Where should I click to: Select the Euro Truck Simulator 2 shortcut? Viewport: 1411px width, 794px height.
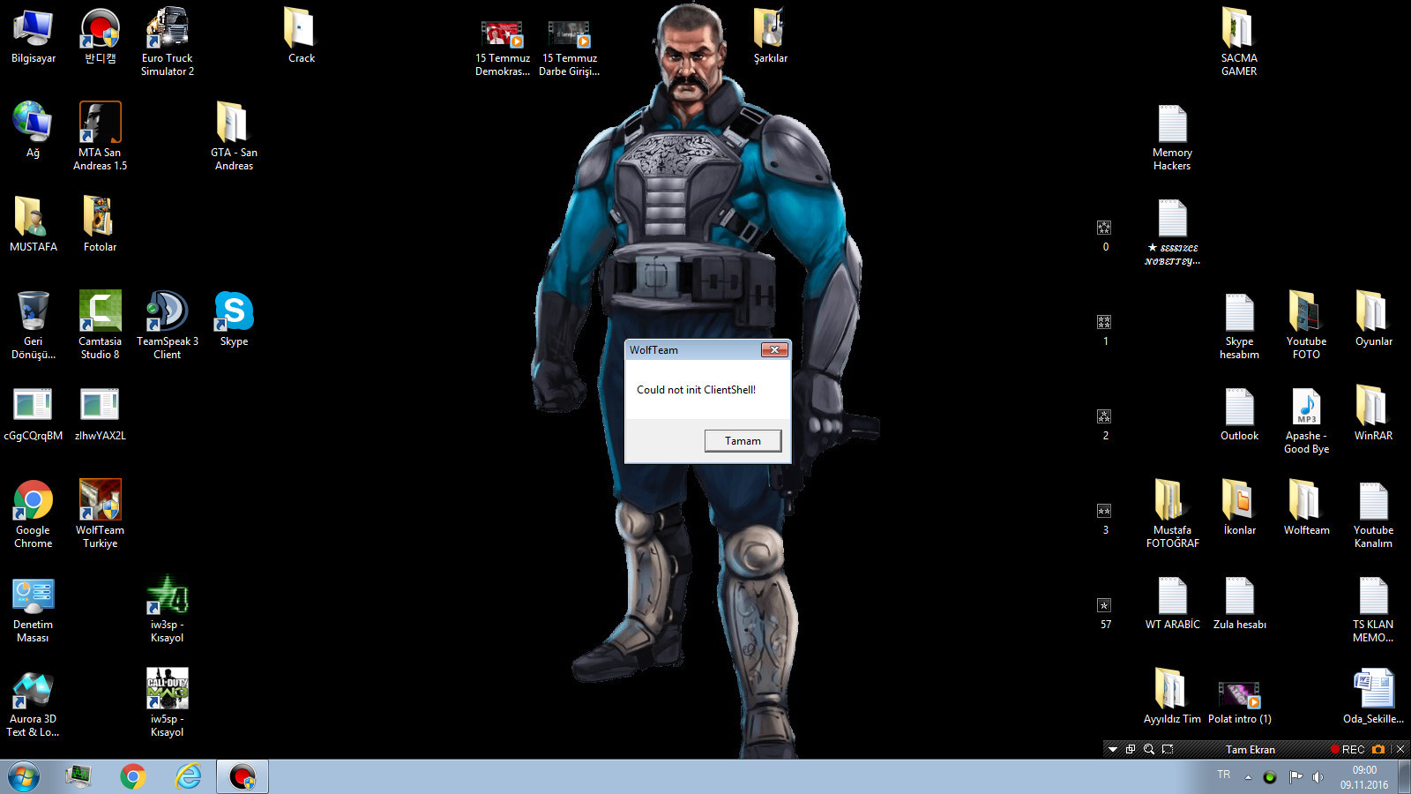coord(168,41)
